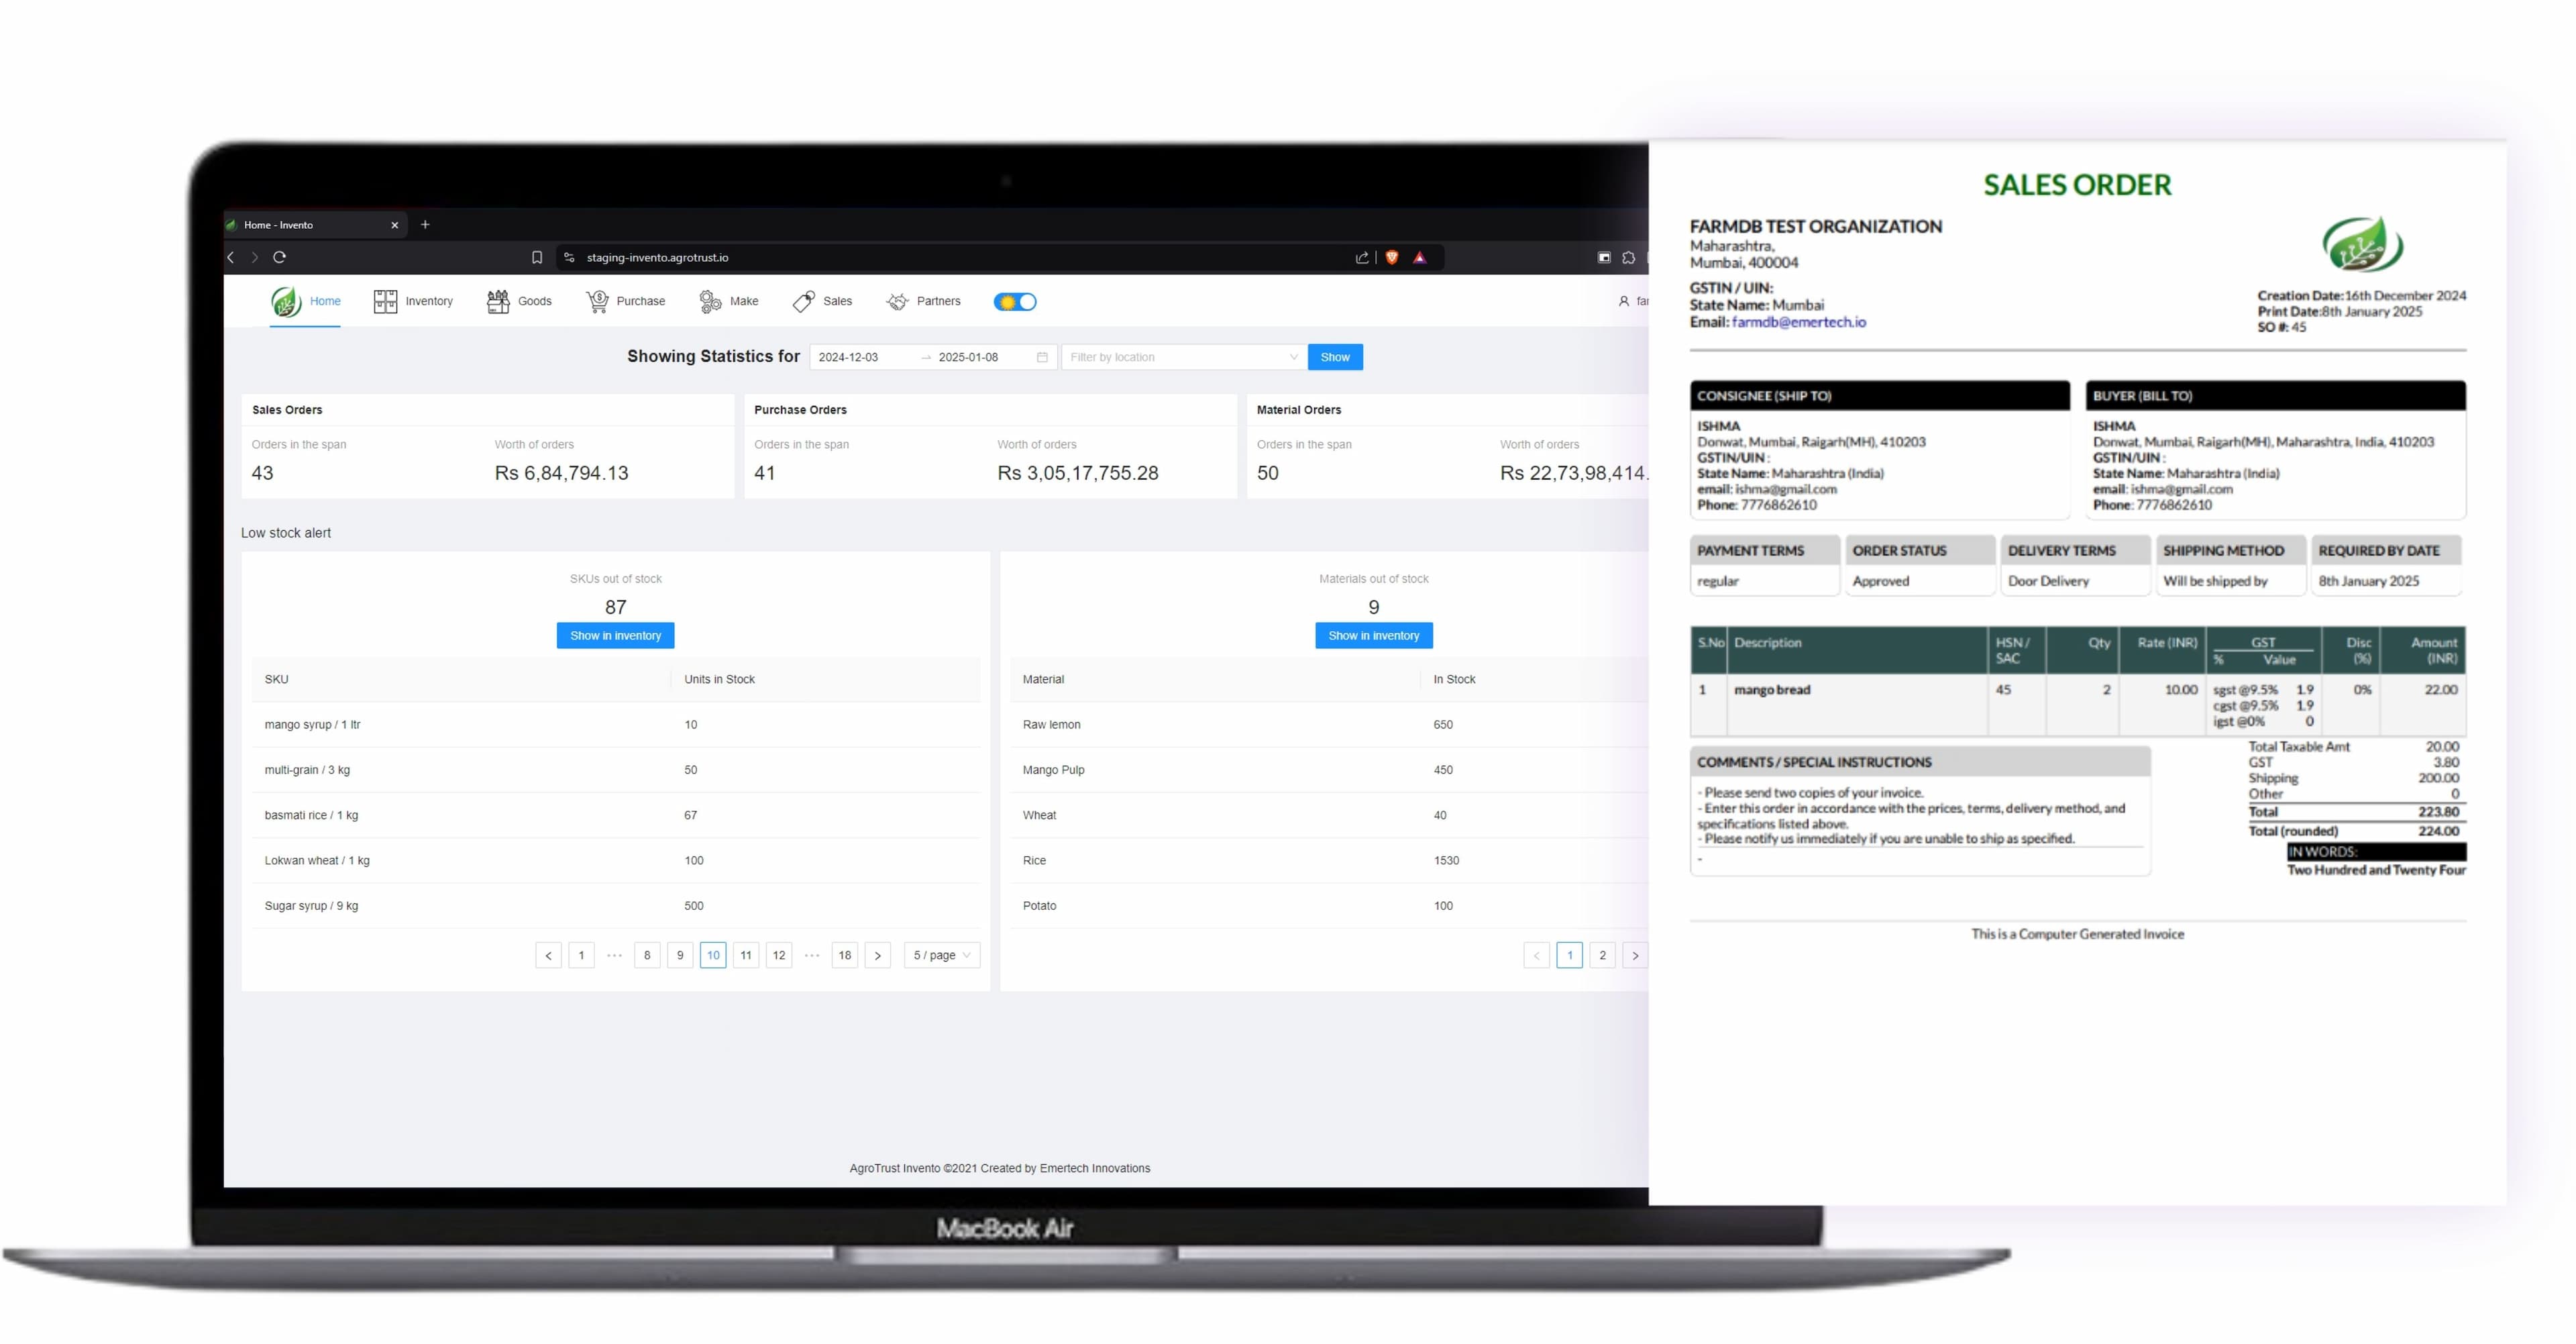Click the share icon in address bar

pyautogui.click(x=1361, y=257)
